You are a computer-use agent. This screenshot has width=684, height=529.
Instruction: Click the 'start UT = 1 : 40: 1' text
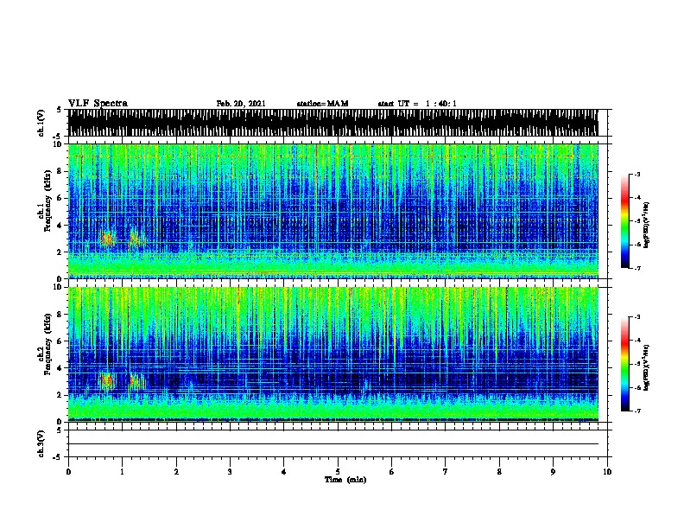pos(417,104)
